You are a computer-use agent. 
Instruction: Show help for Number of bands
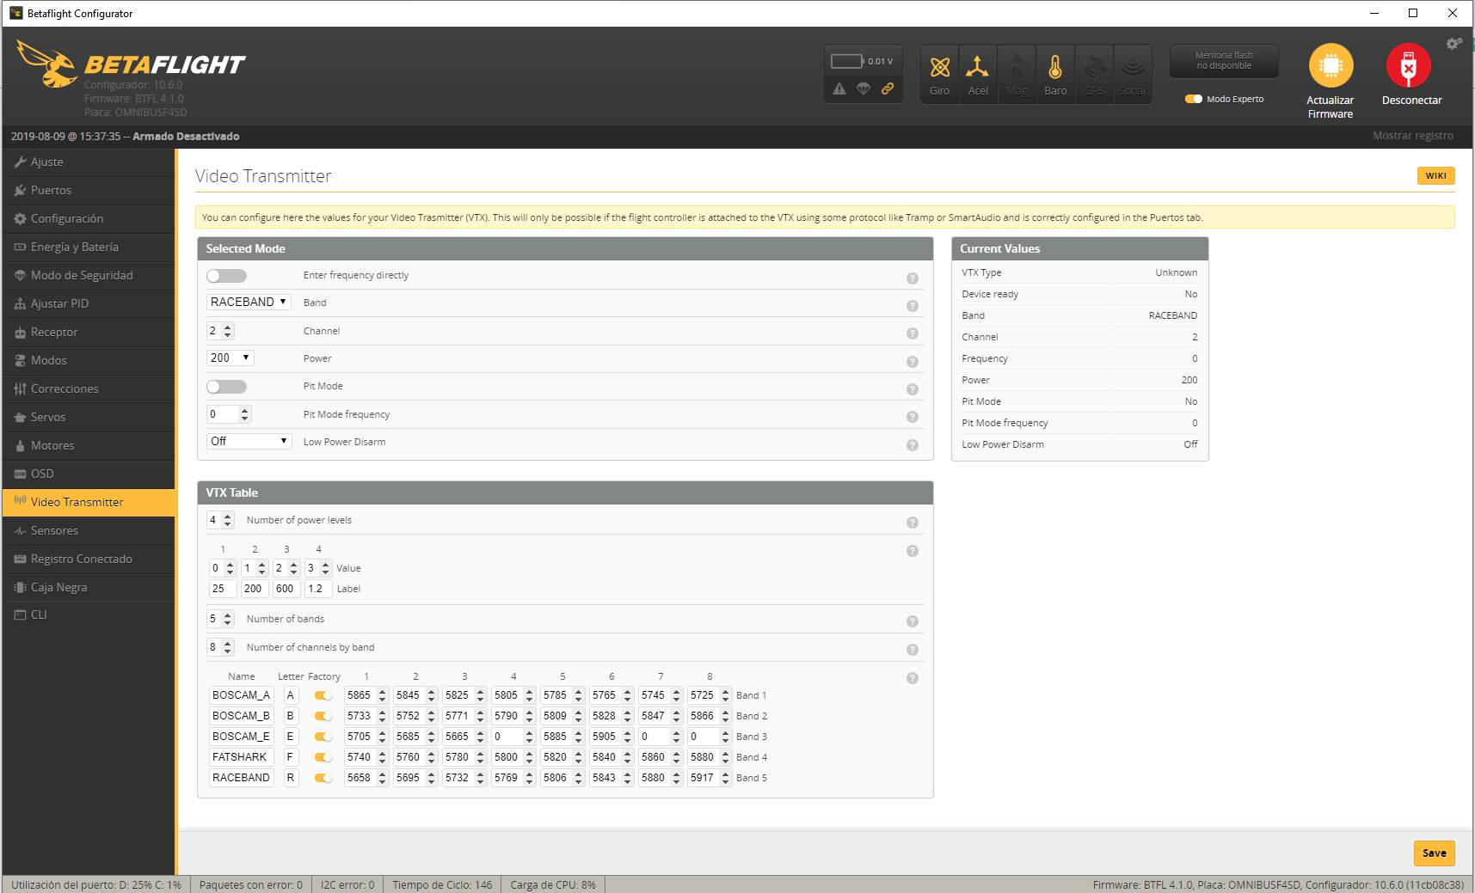(913, 621)
